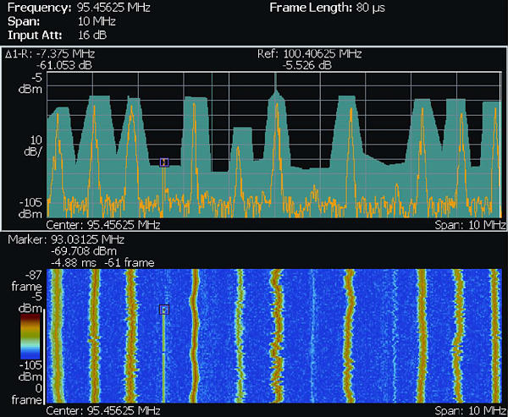This screenshot has width=508, height=417.
Task: Select the -69.708 dBm marker level readout
Action: [82, 251]
